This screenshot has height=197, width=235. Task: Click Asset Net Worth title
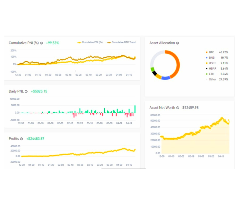162,108
